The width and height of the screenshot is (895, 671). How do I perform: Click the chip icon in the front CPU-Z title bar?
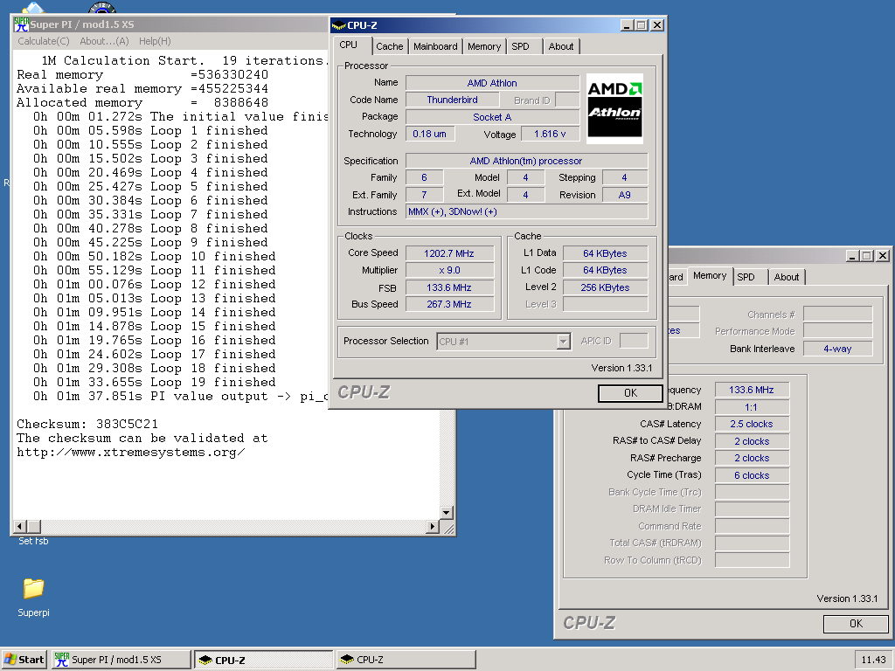[339, 25]
